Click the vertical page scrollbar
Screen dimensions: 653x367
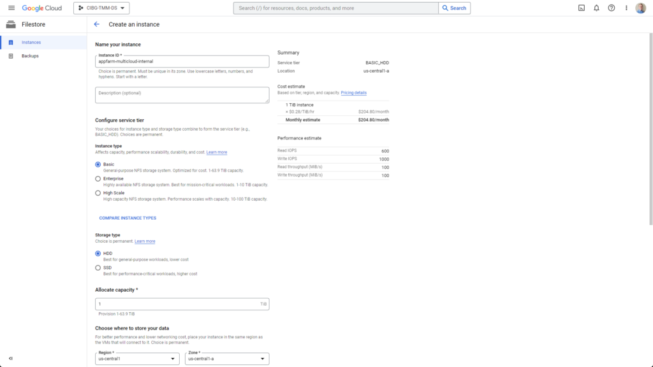point(650,127)
